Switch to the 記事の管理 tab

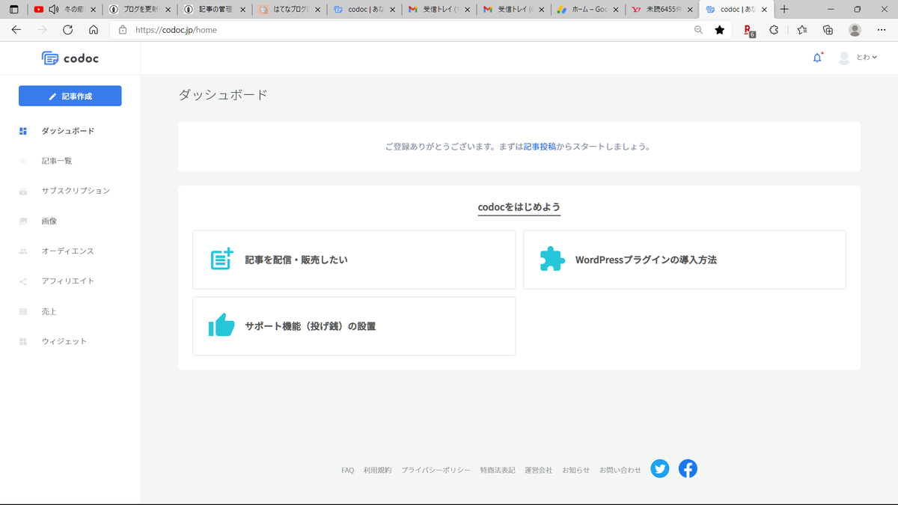(x=215, y=10)
